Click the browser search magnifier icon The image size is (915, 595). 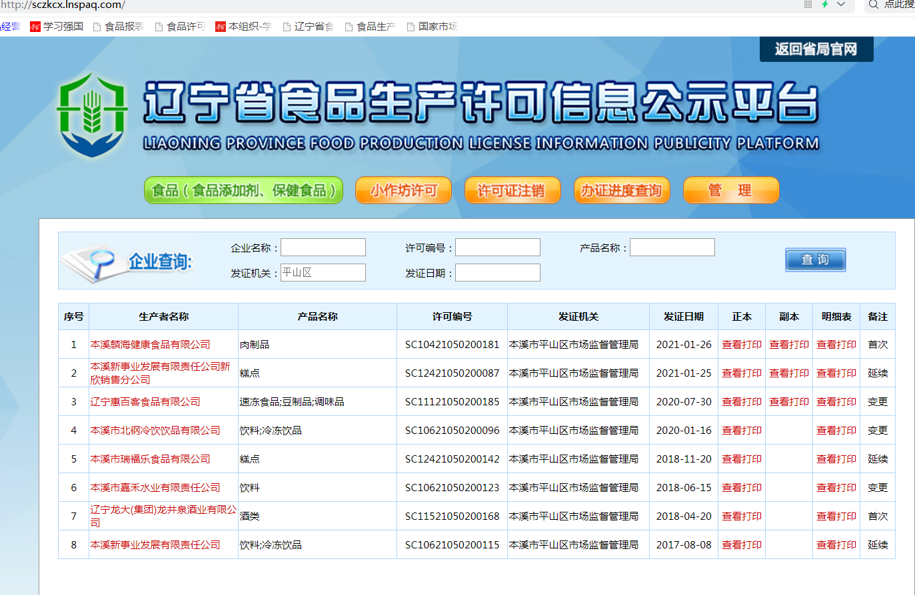pos(874,5)
